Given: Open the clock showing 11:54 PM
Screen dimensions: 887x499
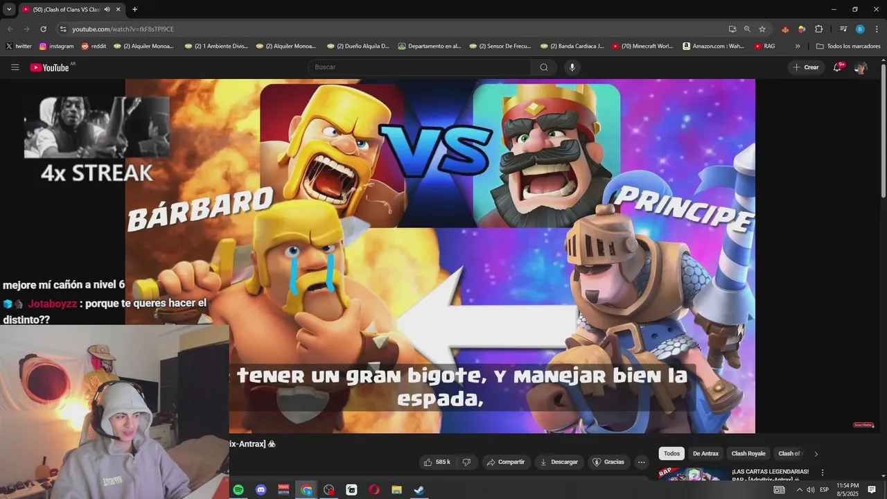Looking at the screenshot, I should 848,490.
